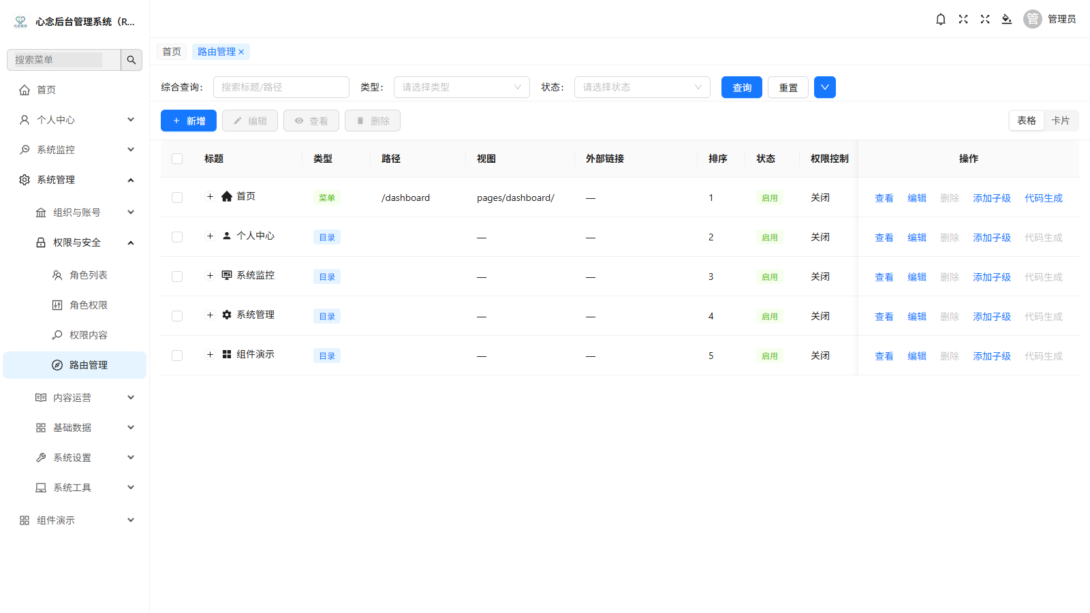Switch to 表格 view
Viewport: 1090px width, 613px height.
click(x=1027, y=121)
